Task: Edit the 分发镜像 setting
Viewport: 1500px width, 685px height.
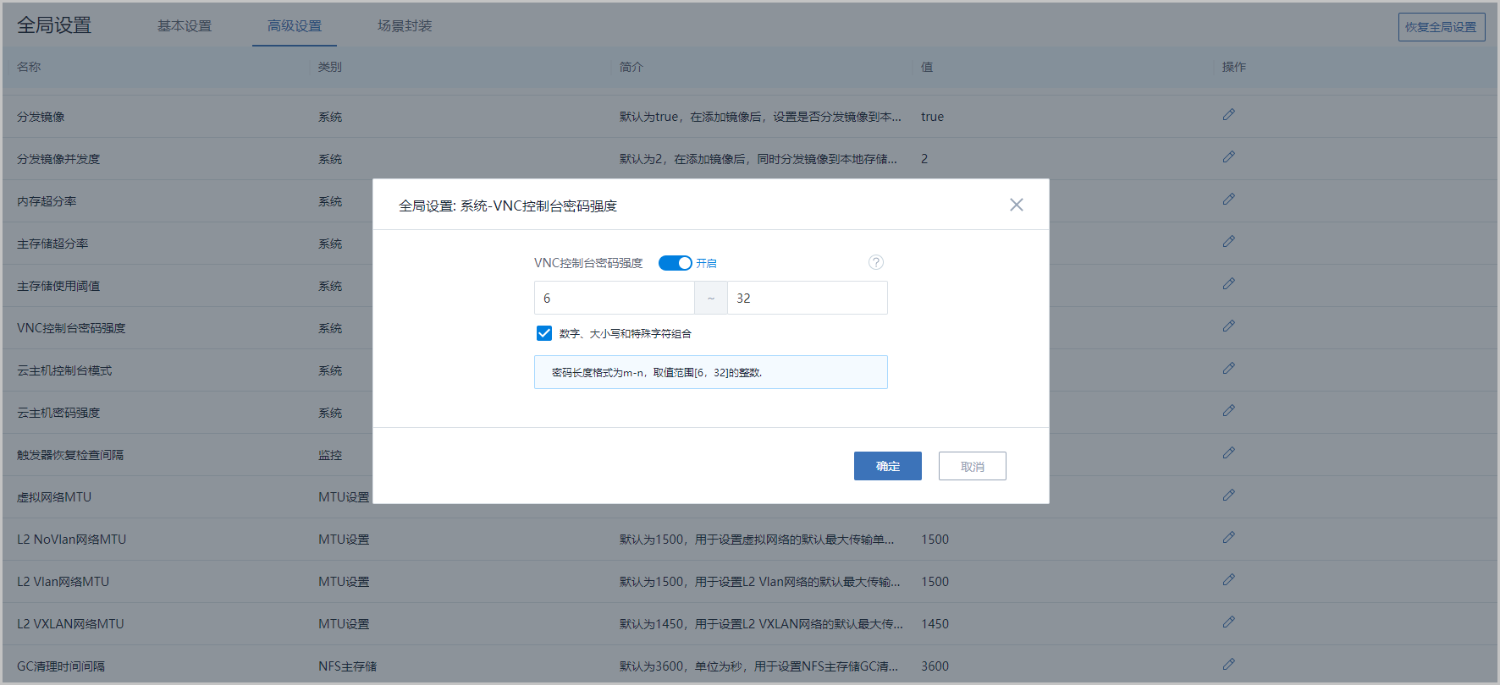Action: click(1228, 114)
